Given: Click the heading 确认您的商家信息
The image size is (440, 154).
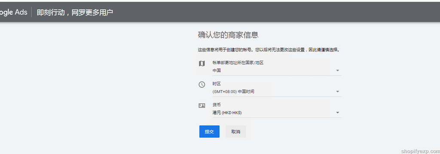Looking at the screenshot, I should pyautogui.click(x=228, y=35).
